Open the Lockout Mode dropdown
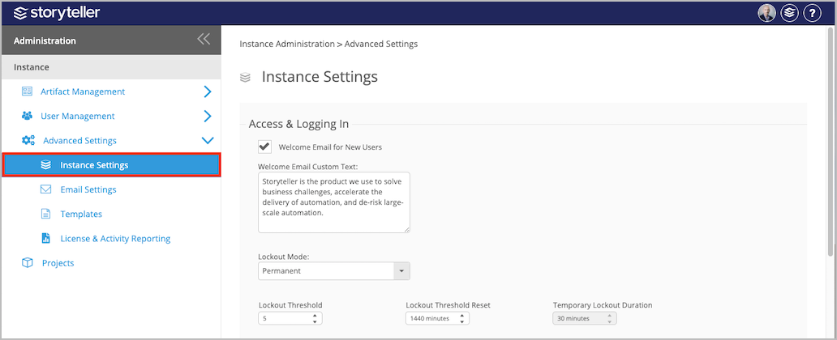 [334, 270]
